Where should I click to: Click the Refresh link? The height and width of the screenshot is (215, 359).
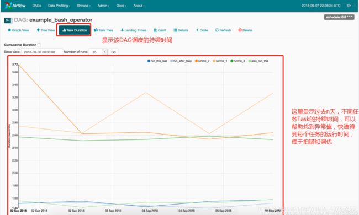(223, 30)
